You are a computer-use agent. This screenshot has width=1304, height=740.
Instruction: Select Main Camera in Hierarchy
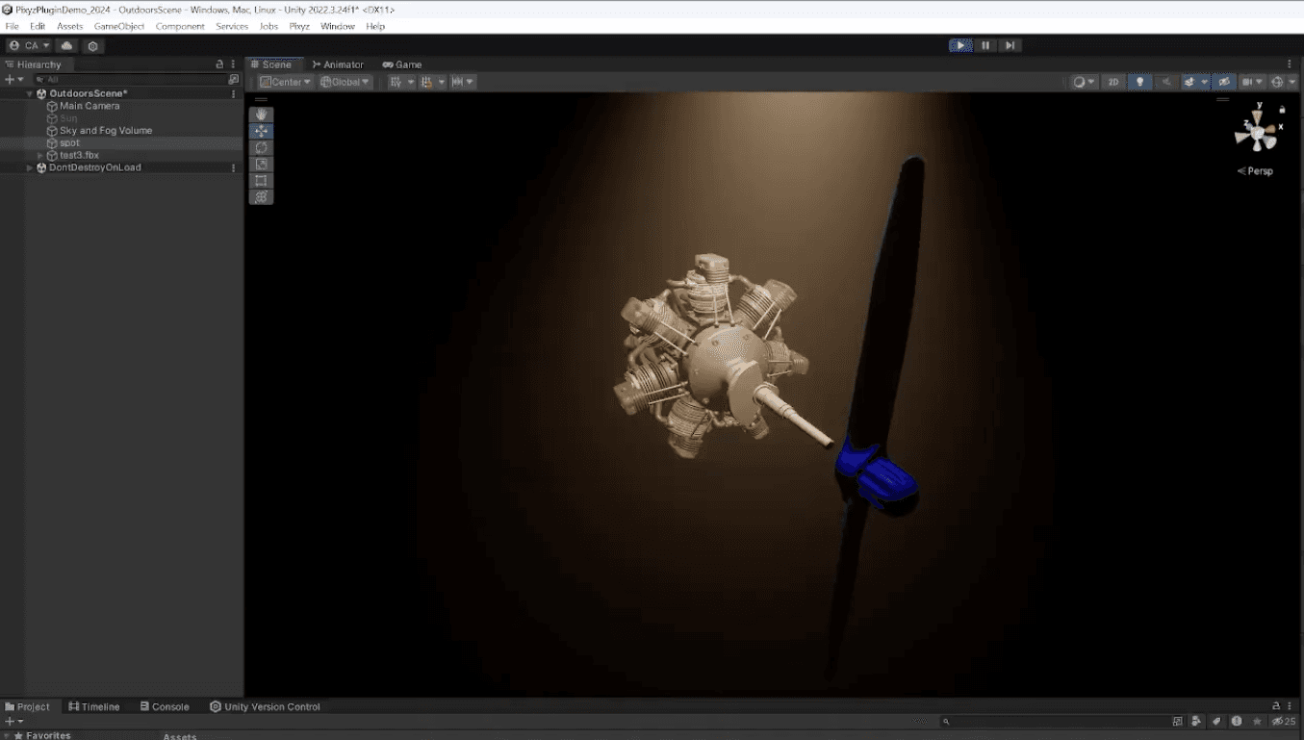tap(89, 106)
